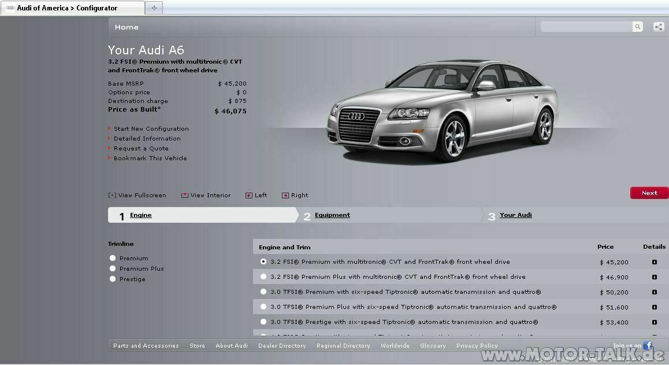The height and width of the screenshot is (365, 669).
Task: Click the Trimline heading
Action: coord(121,244)
